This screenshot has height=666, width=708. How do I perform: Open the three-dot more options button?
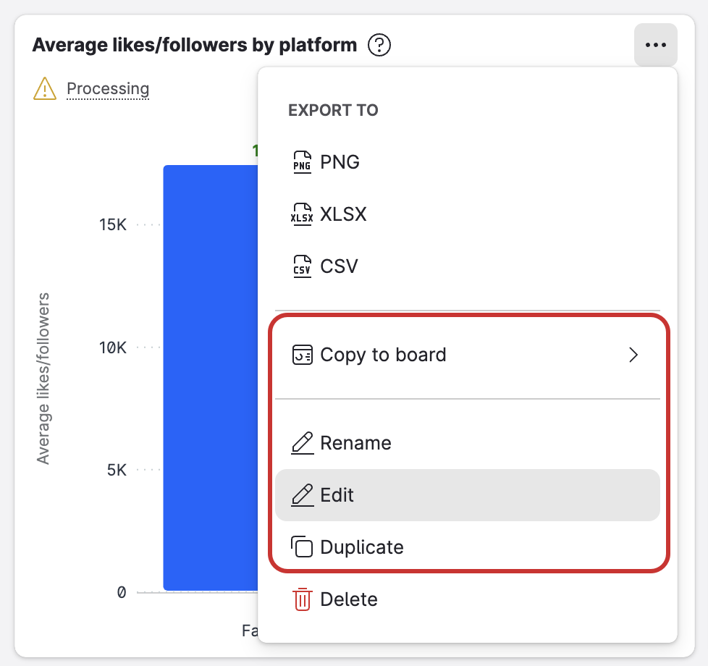655,45
